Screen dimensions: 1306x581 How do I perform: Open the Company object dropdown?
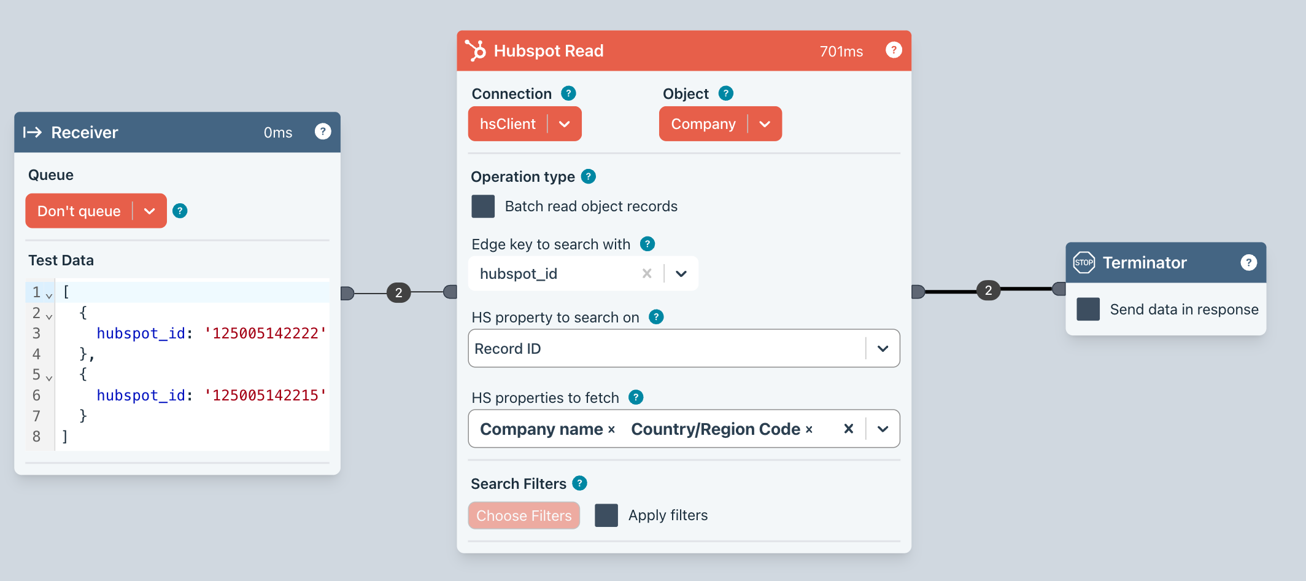[721, 124]
